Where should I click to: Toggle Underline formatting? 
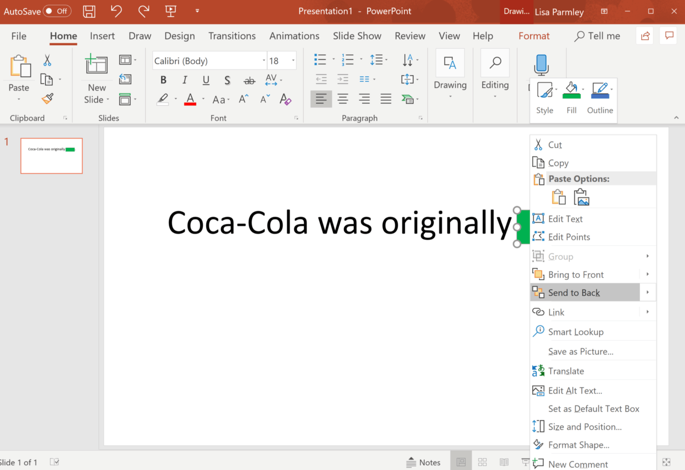(206, 80)
